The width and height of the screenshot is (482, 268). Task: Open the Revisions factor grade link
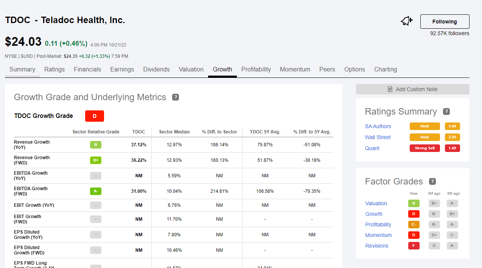pos(377,246)
